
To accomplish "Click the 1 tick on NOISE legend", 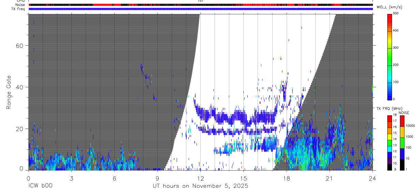I will 407,170.
